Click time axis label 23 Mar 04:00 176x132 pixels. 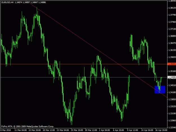[63, 130]
